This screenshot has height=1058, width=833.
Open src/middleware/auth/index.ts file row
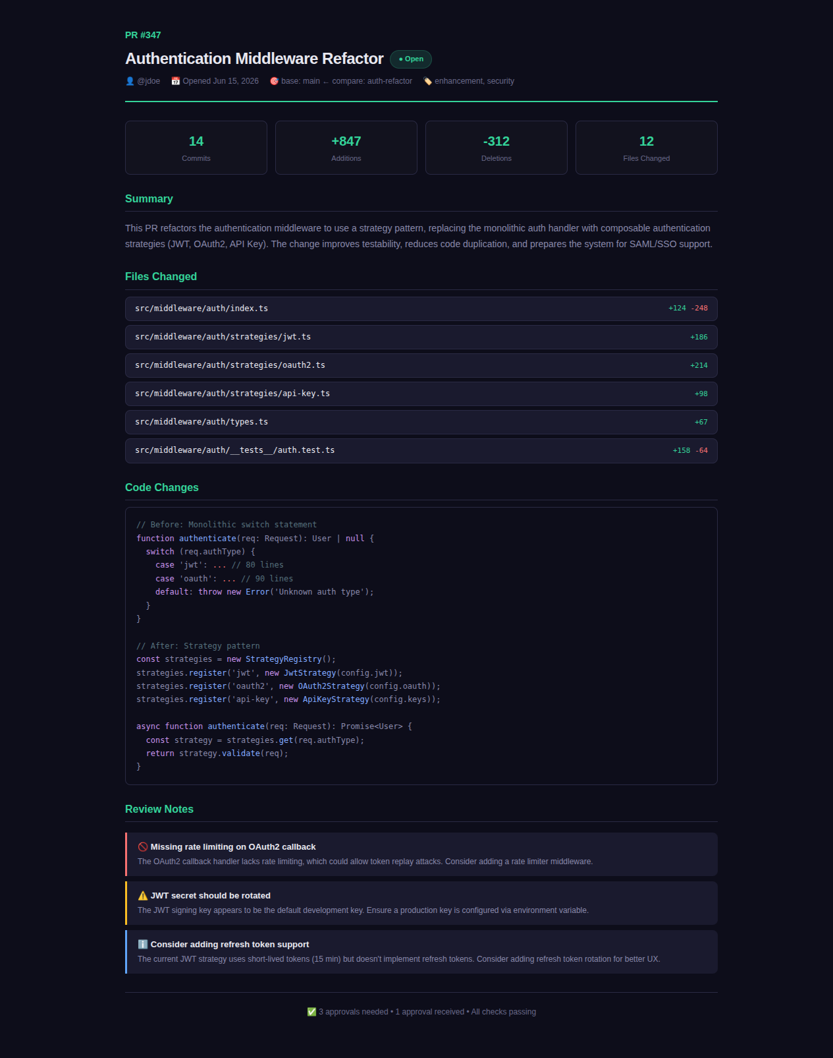421,309
